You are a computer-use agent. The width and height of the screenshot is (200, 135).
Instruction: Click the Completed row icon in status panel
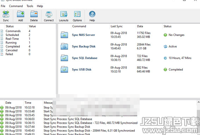[2, 47]
